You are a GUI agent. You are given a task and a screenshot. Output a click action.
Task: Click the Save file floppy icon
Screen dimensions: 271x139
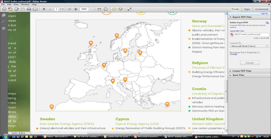point(23,9)
